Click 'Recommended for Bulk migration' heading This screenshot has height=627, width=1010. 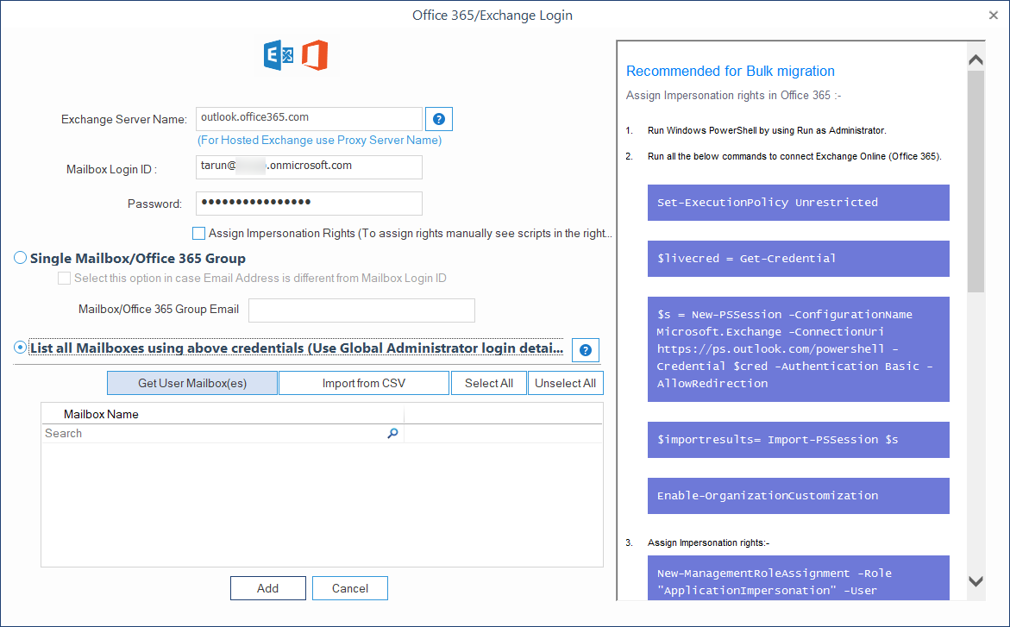(731, 71)
